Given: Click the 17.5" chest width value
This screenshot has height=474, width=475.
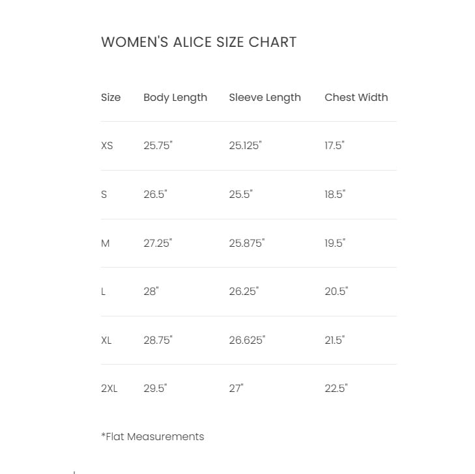Looking at the screenshot, I should [334, 146].
